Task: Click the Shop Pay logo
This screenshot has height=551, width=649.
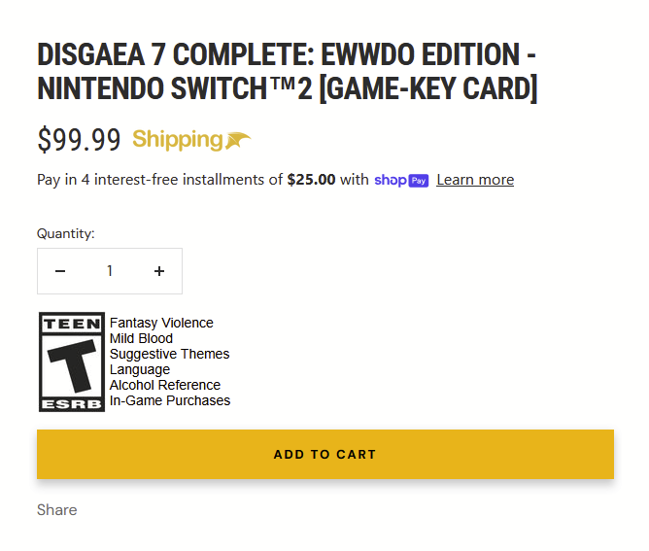Action: [x=401, y=180]
